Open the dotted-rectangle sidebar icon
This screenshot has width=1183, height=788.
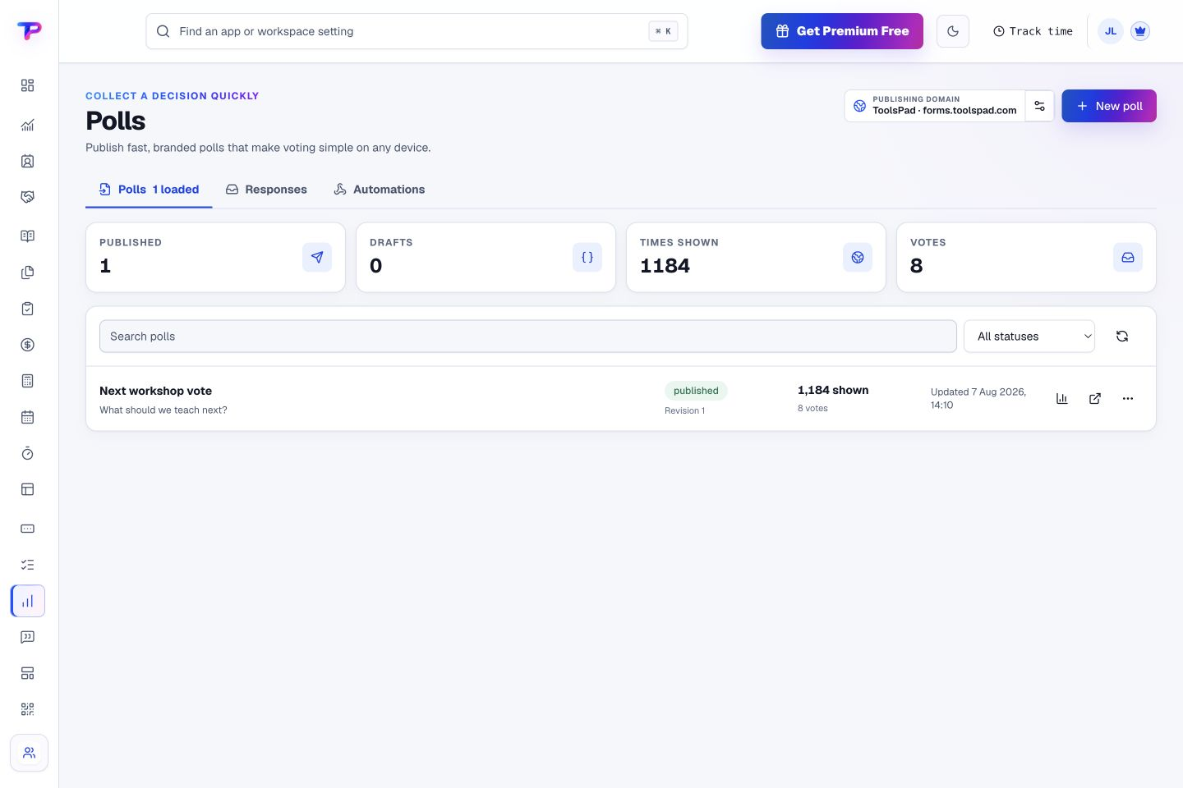tap(27, 529)
